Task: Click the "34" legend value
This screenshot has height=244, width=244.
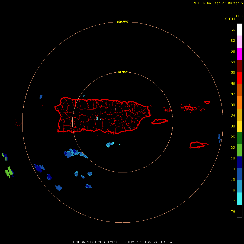Action: pos(233,115)
